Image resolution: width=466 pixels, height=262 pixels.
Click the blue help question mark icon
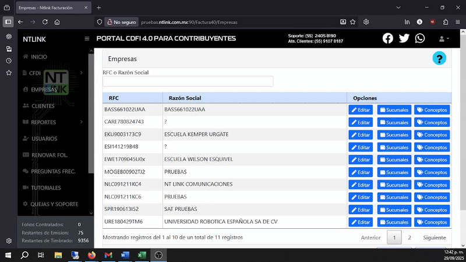439,58
